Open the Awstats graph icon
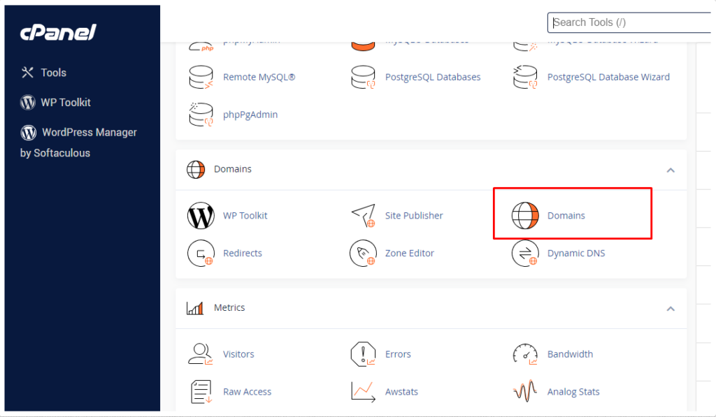The width and height of the screenshot is (716, 417). point(363,392)
